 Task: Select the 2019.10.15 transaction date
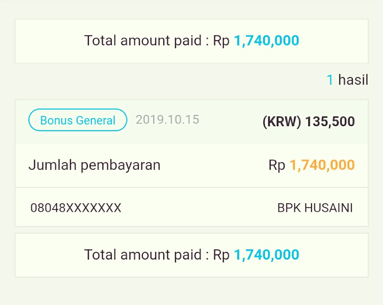(167, 120)
